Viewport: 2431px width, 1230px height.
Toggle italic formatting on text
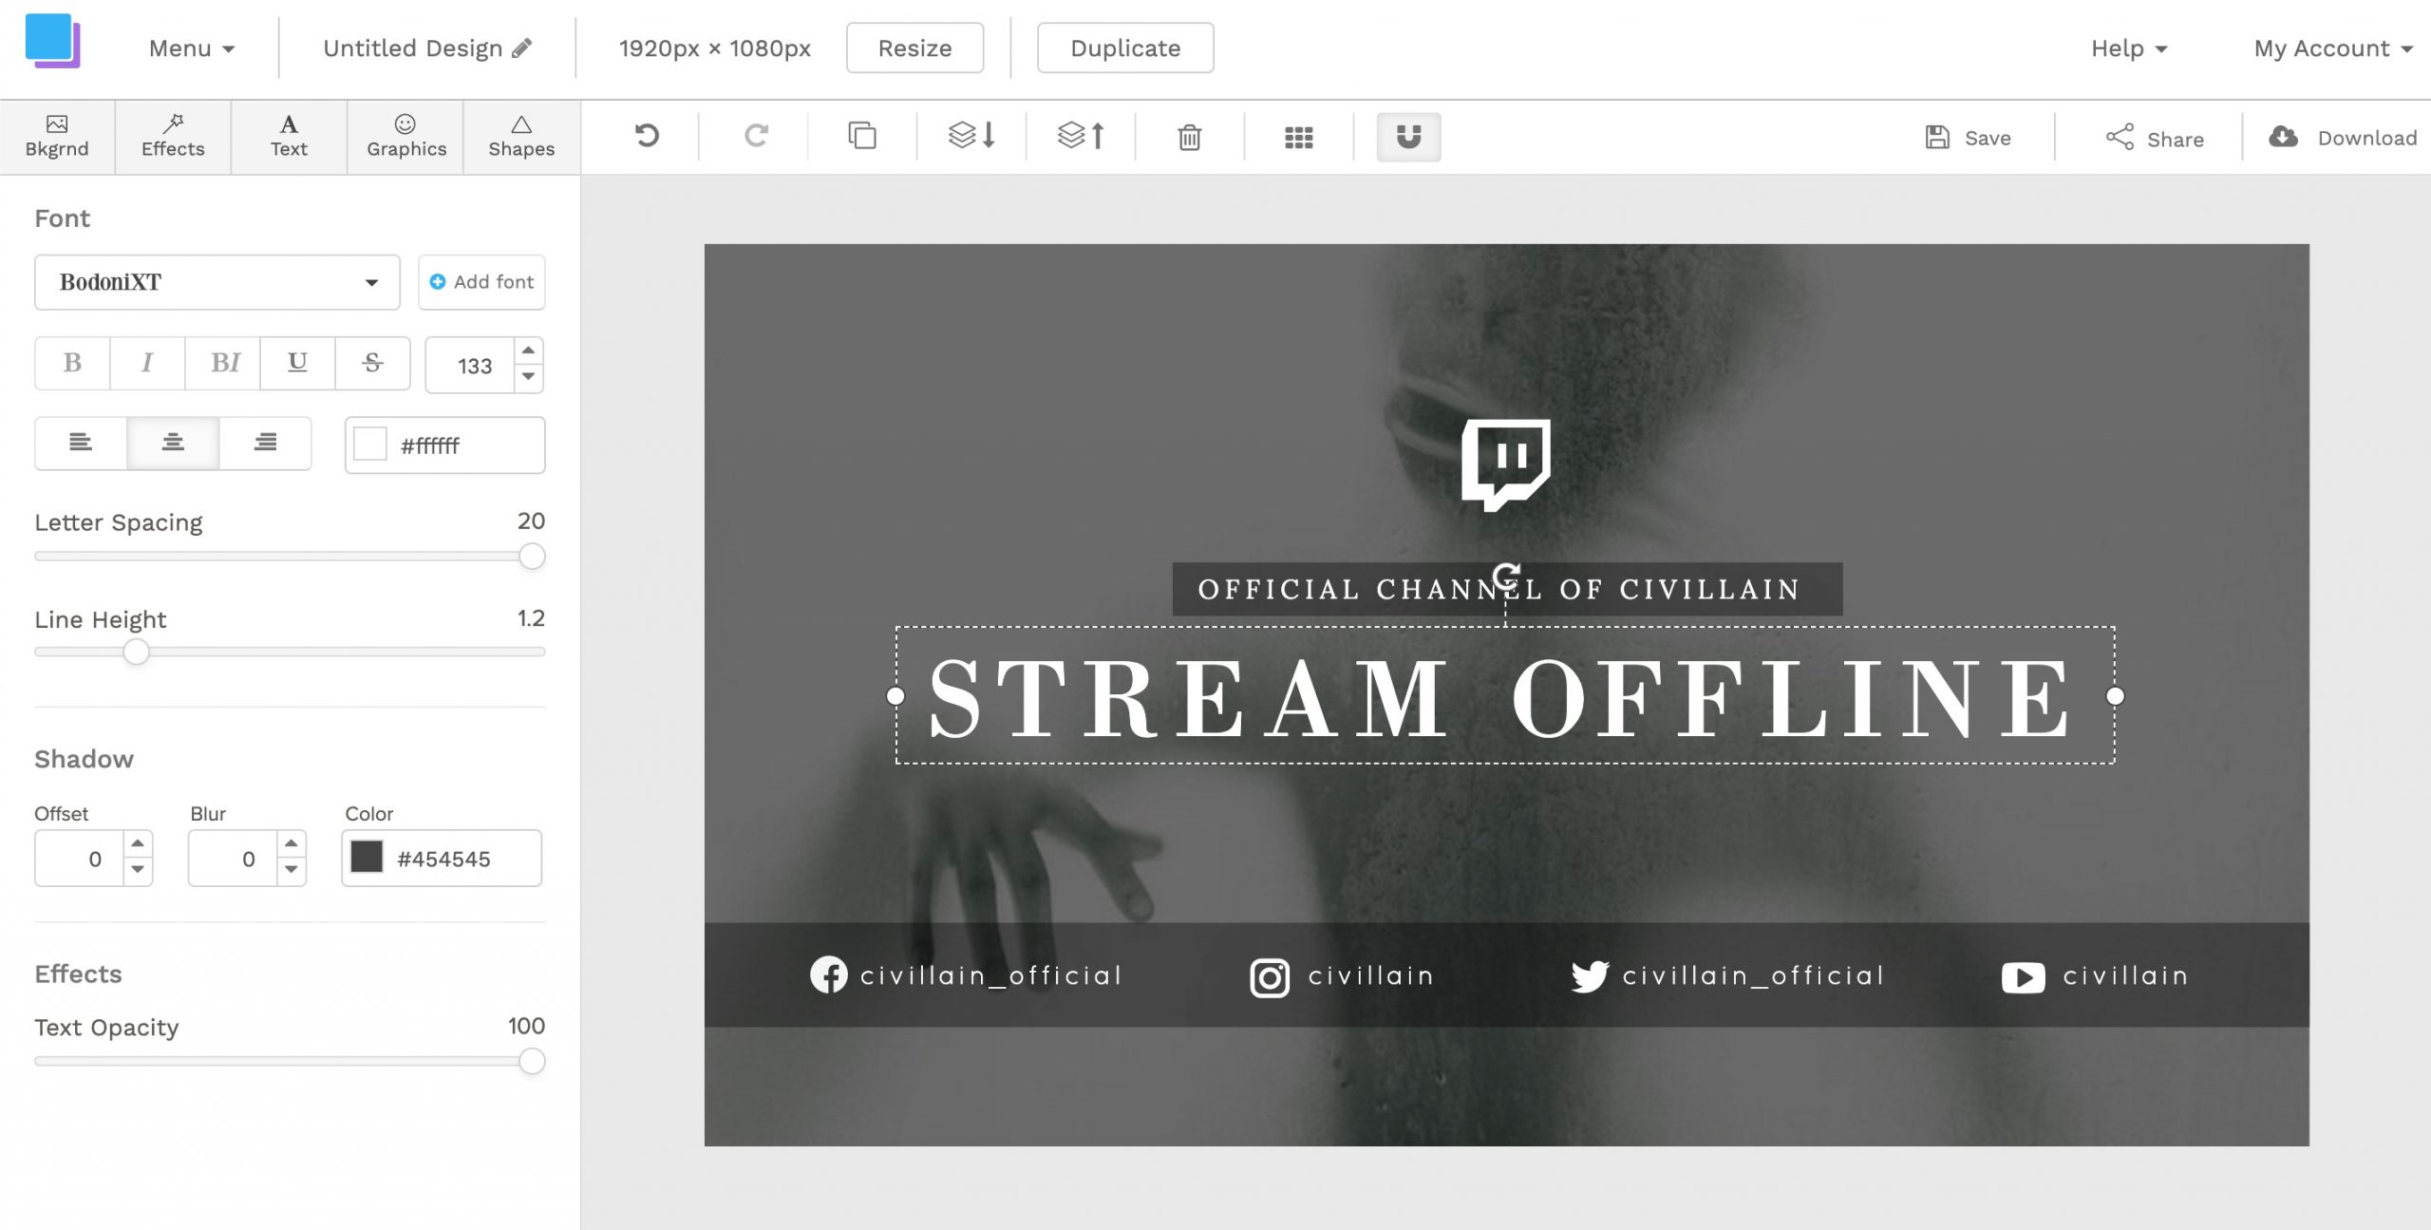pyautogui.click(x=146, y=363)
